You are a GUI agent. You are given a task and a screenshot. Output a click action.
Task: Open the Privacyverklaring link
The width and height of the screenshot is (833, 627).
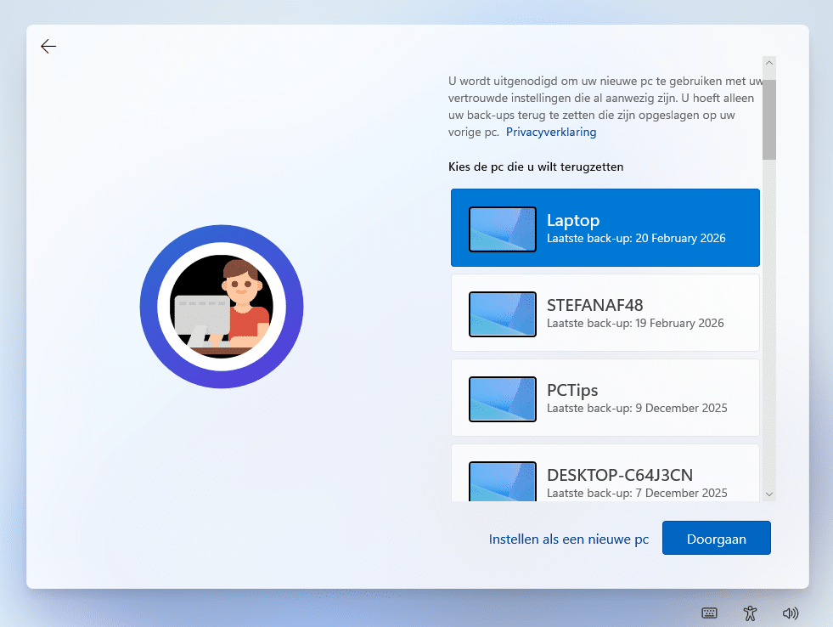[550, 132]
